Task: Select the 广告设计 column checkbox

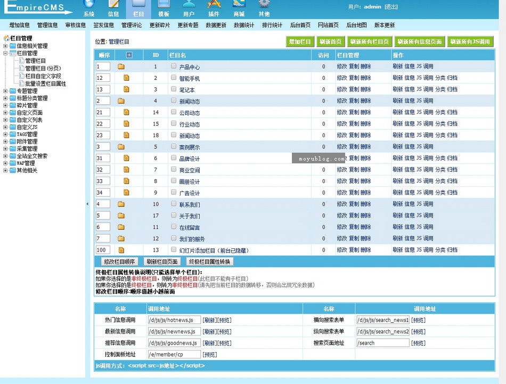Action: (174, 192)
